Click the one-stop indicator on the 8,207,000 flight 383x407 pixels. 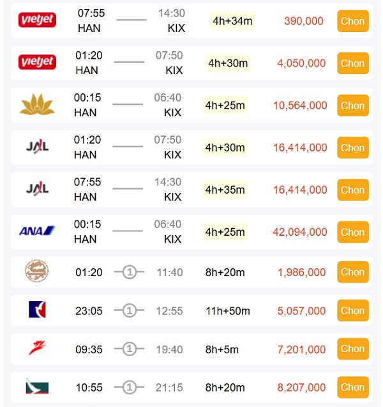[129, 387]
